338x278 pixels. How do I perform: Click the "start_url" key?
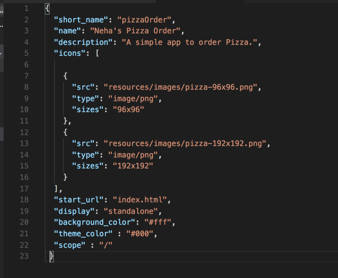click(x=79, y=200)
